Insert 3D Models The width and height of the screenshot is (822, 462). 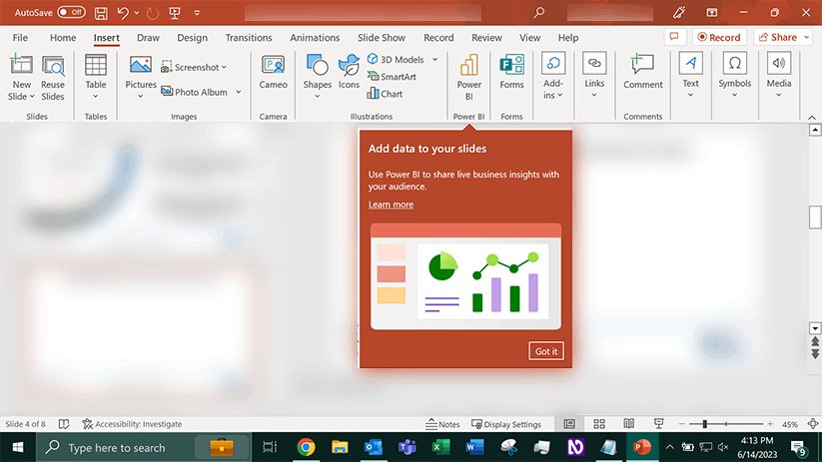[x=396, y=59]
